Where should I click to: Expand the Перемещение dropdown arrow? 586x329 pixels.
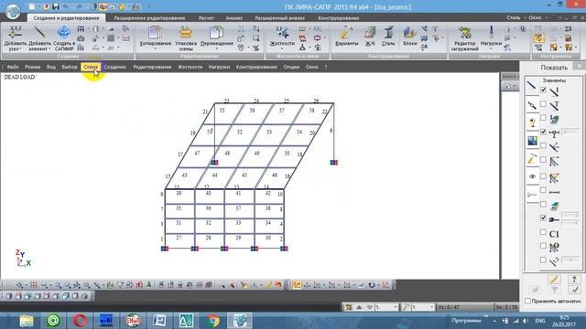coord(216,48)
